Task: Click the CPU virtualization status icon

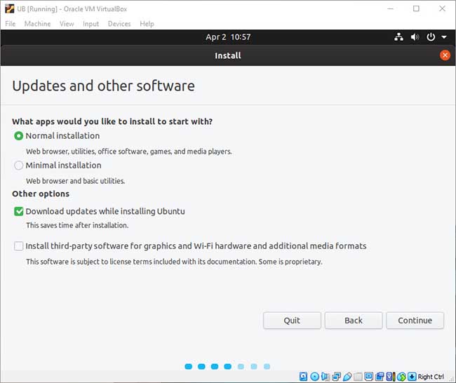Action: click(391, 377)
